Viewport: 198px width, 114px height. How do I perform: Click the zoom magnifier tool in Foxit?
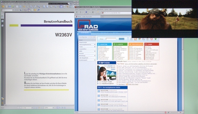pos(39,7)
